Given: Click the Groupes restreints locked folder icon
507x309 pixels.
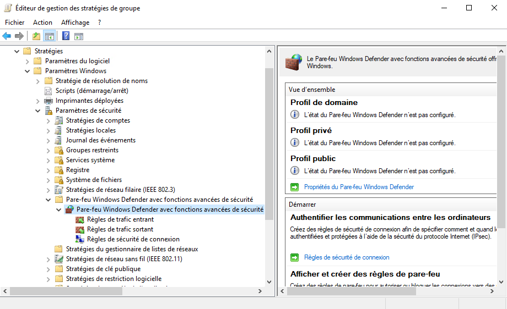Looking at the screenshot, I should (x=59, y=150).
